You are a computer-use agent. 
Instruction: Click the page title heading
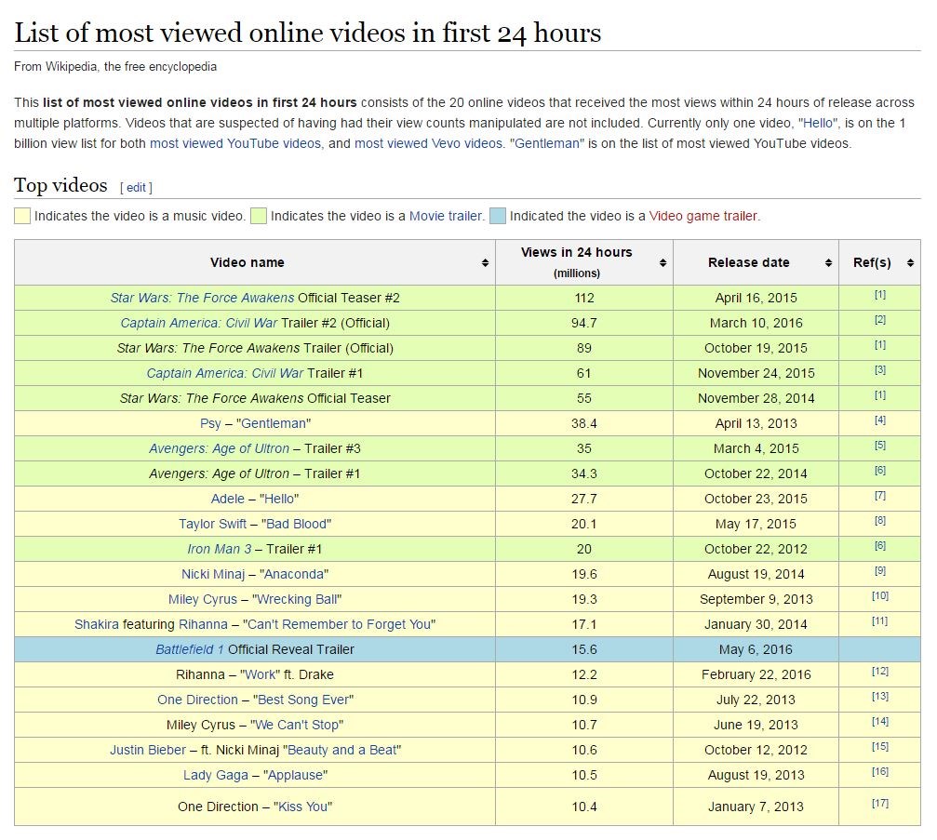click(x=308, y=33)
